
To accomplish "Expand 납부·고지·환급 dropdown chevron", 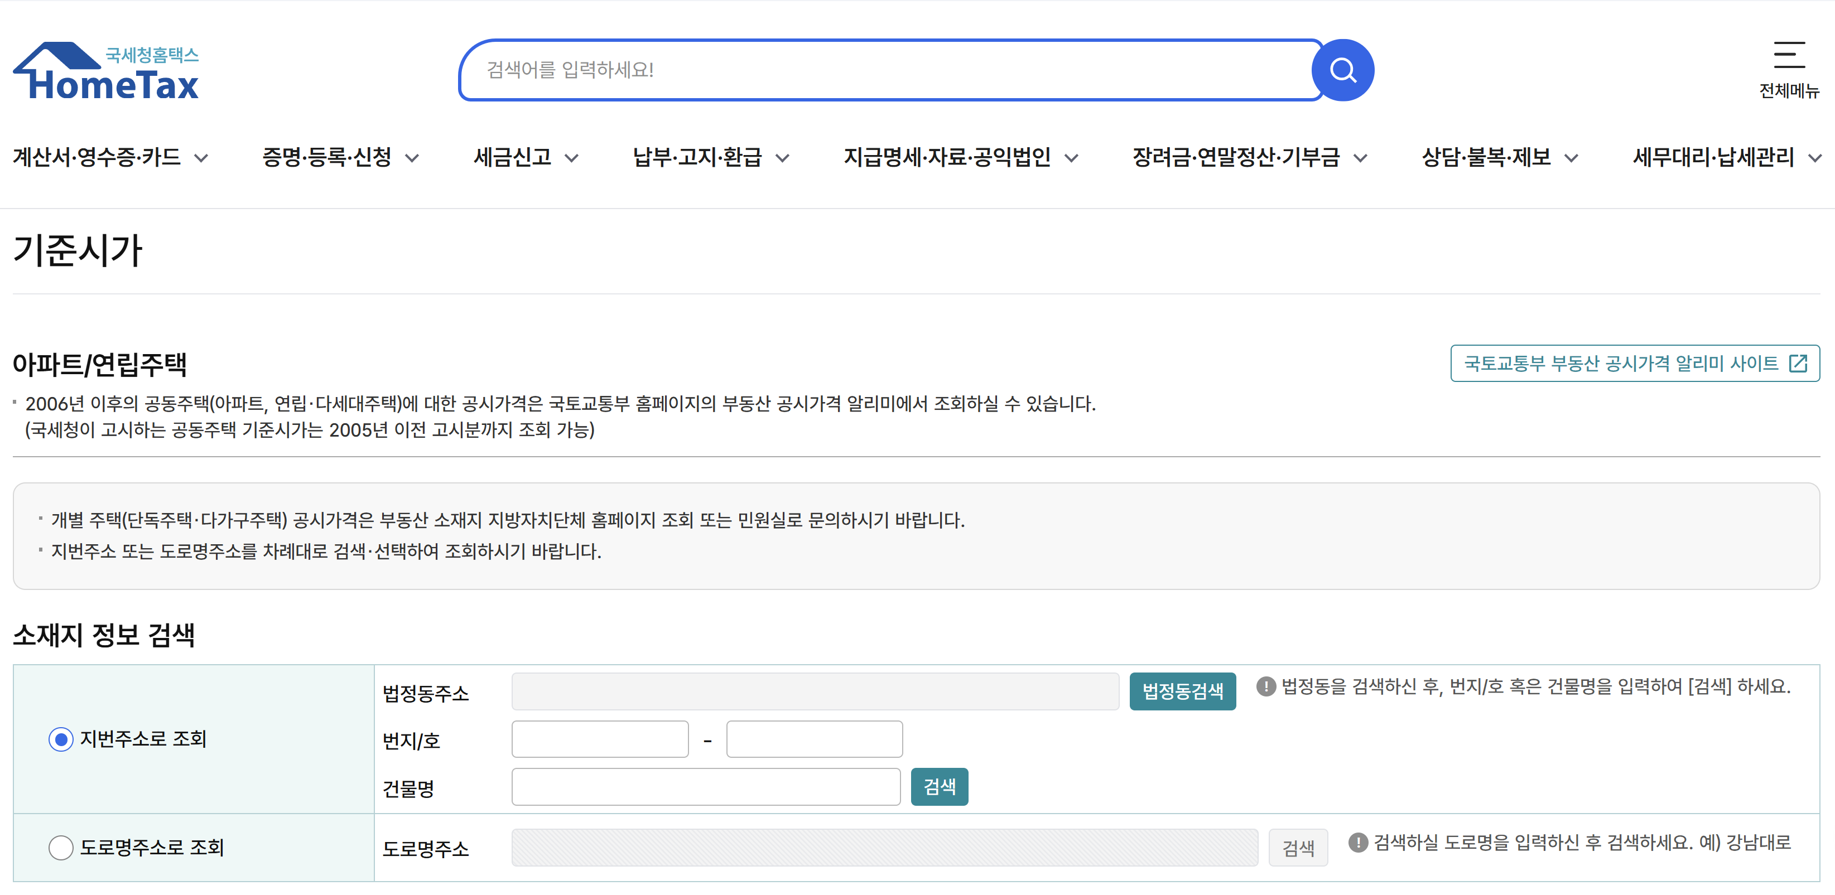I will (782, 158).
